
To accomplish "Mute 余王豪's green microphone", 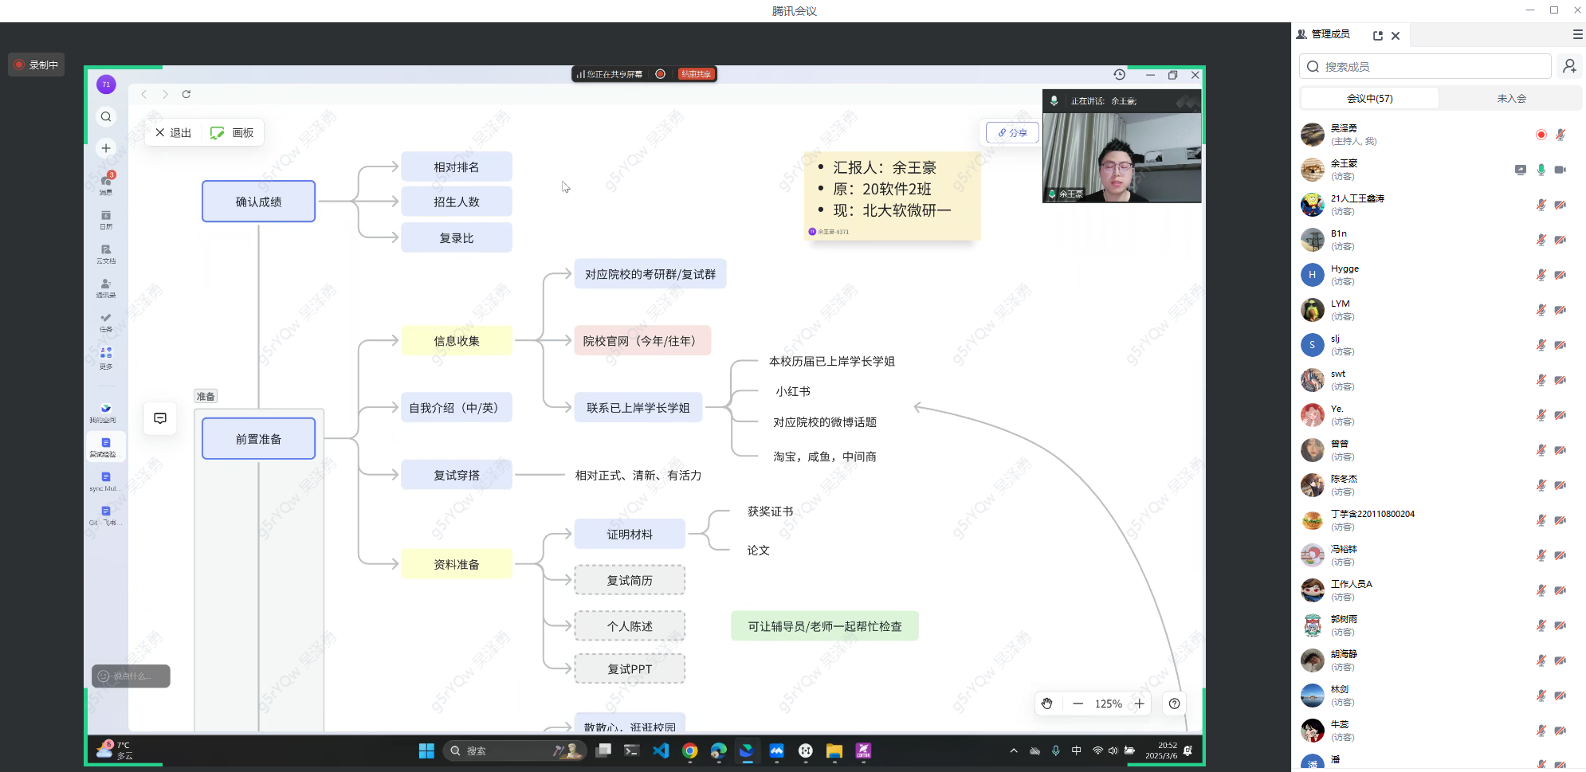I will (1541, 170).
